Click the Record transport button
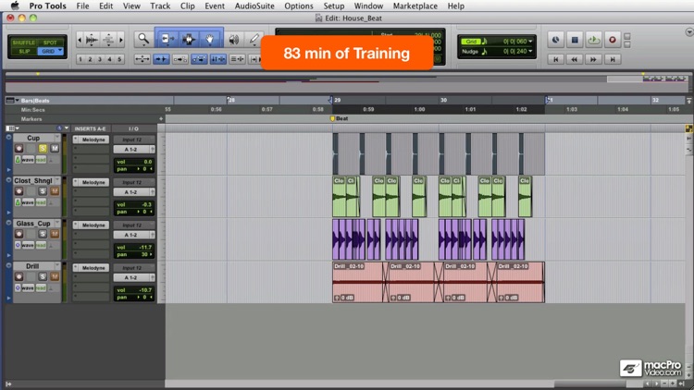694x390 pixels. [x=613, y=40]
